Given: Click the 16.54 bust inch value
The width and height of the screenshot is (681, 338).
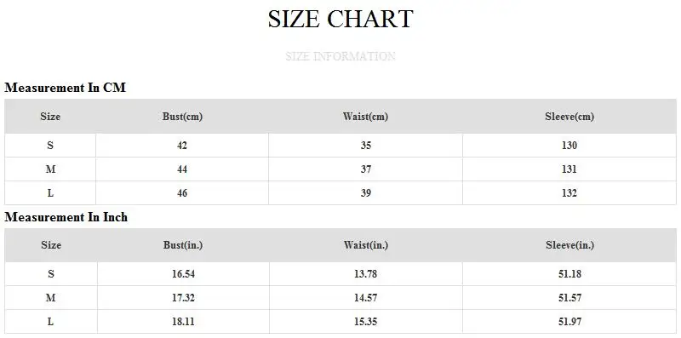Looking at the screenshot, I should (x=183, y=274).
